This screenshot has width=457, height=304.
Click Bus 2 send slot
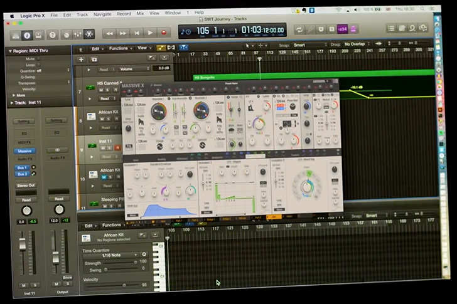(22, 174)
